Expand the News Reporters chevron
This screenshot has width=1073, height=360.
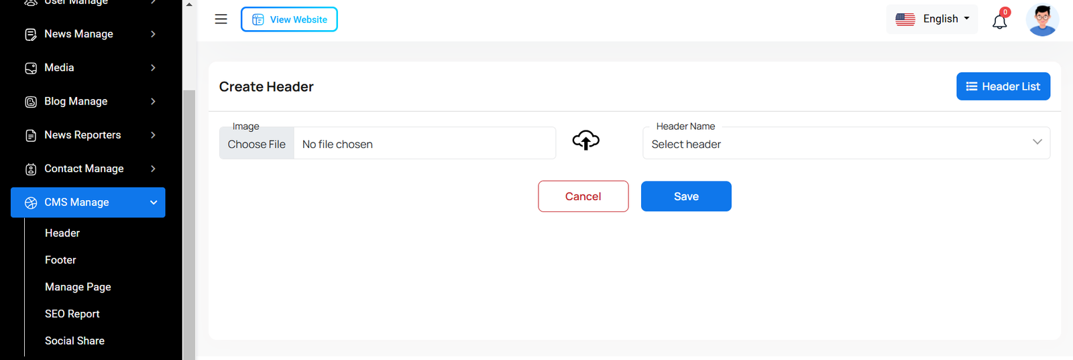coord(154,135)
